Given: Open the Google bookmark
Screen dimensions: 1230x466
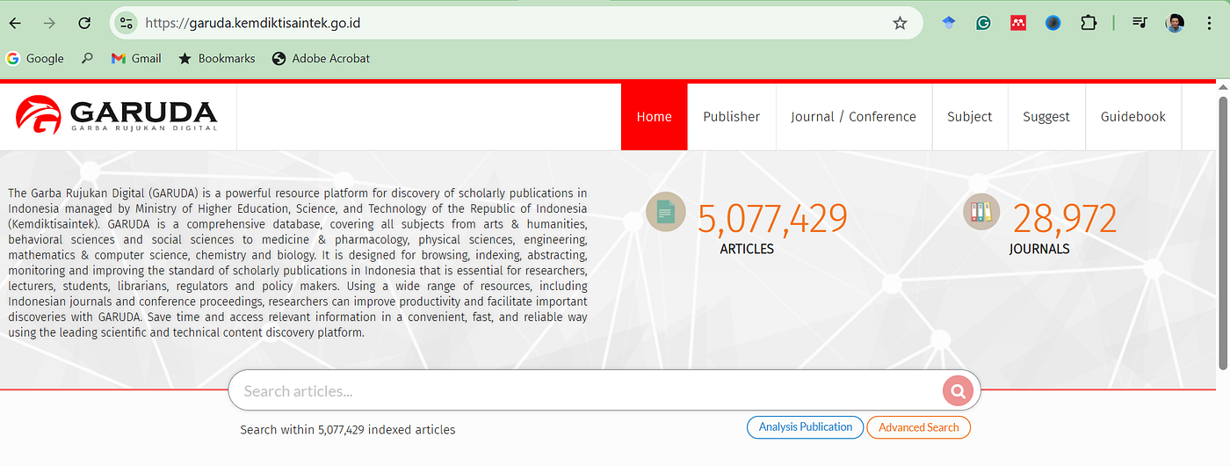Looking at the screenshot, I should 35,58.
